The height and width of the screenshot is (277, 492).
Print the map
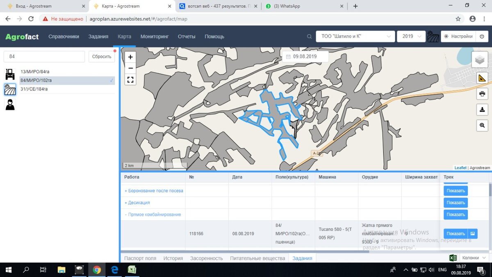click(482, 94)
